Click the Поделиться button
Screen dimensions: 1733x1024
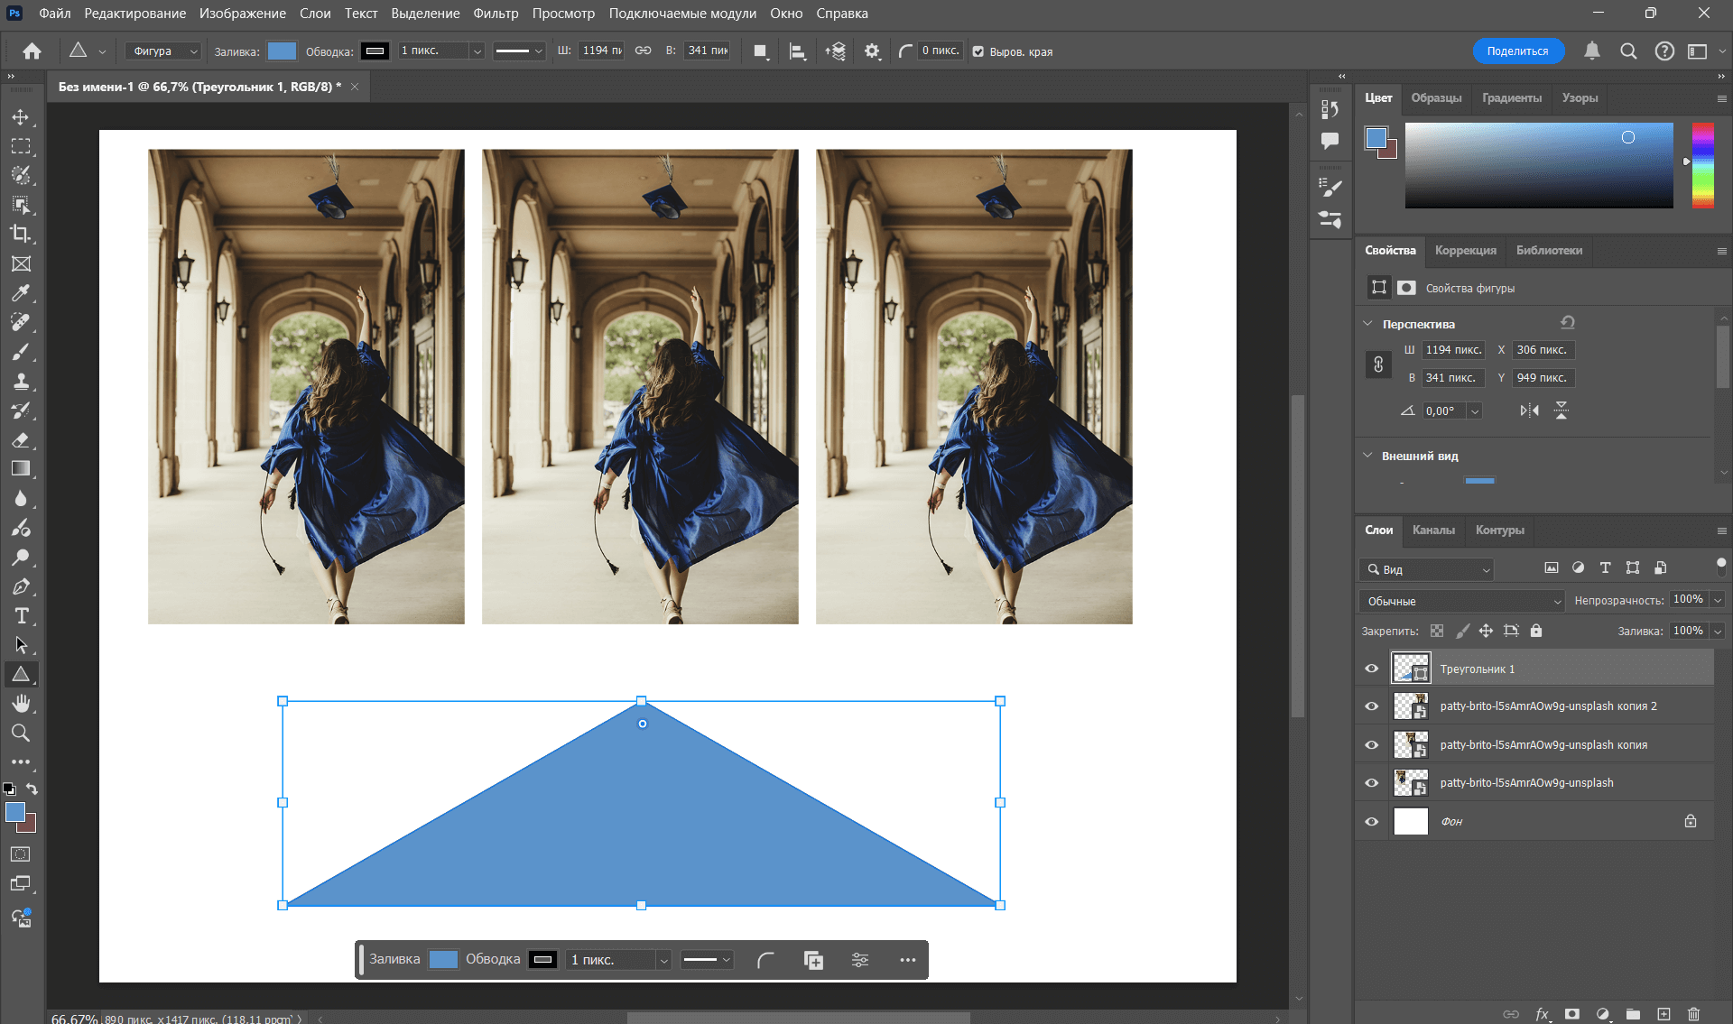(x=1518, y=51)
